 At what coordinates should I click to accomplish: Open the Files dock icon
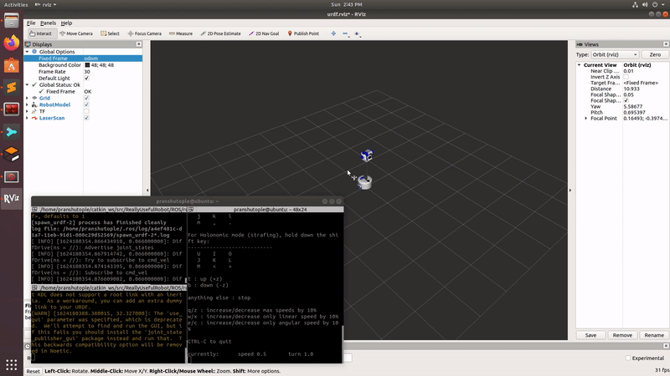(12, 20)
